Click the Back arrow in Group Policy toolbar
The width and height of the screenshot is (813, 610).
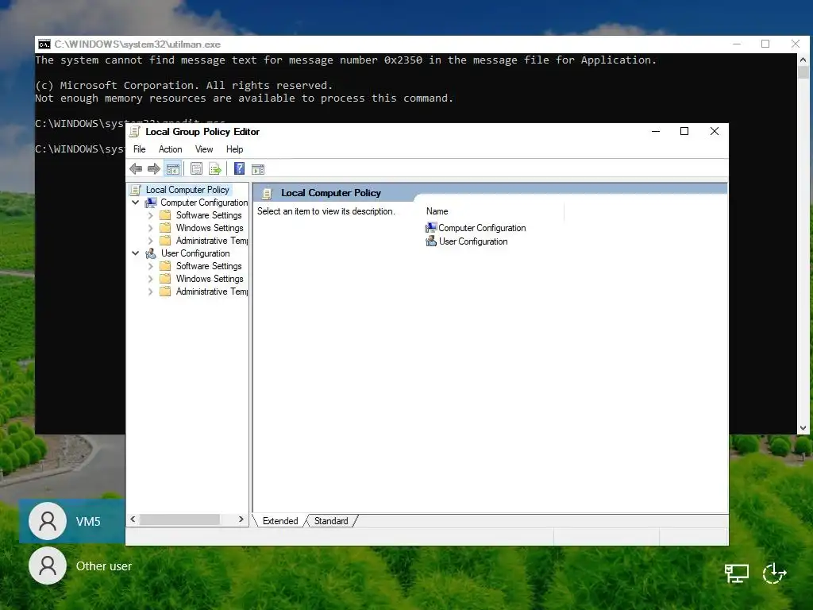(x=136, y=168)
